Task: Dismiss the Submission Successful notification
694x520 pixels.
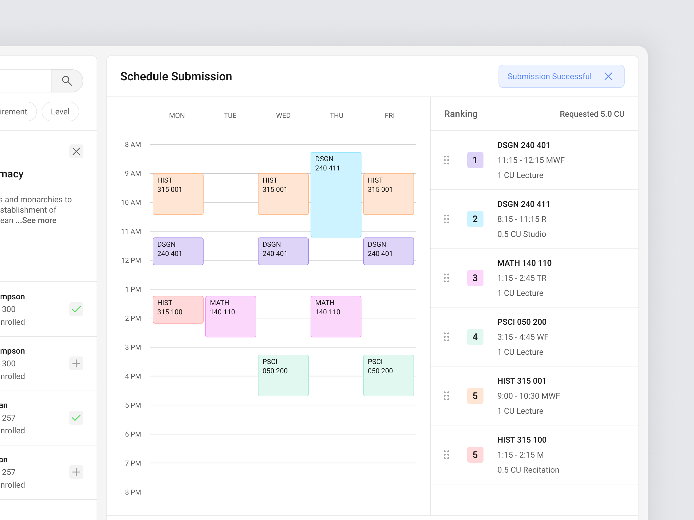Action: point(608,77)
